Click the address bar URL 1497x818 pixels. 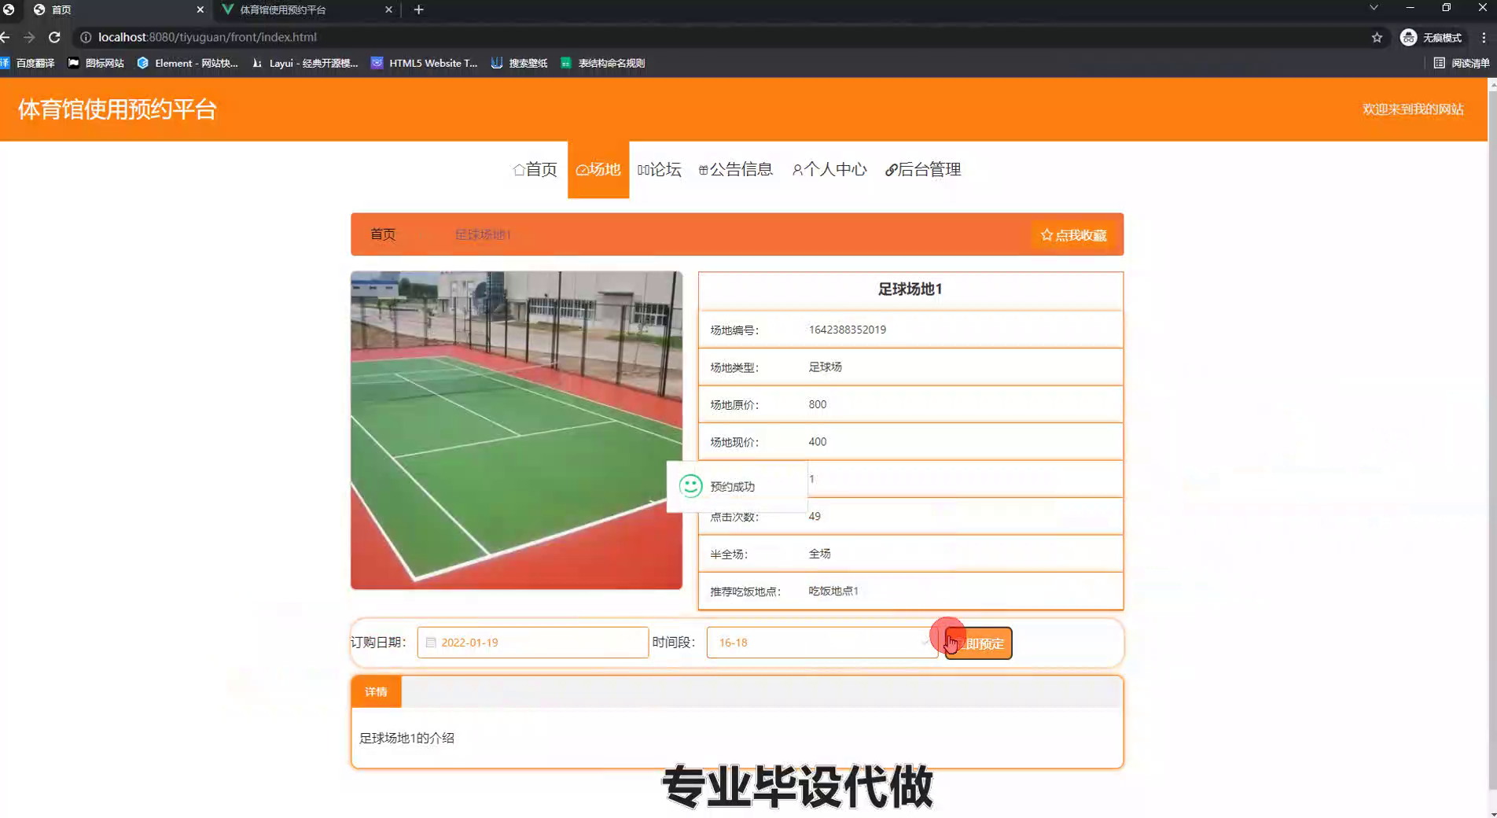(208, 37)
